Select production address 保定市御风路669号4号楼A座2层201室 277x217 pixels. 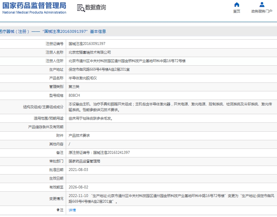coord(99,69)
